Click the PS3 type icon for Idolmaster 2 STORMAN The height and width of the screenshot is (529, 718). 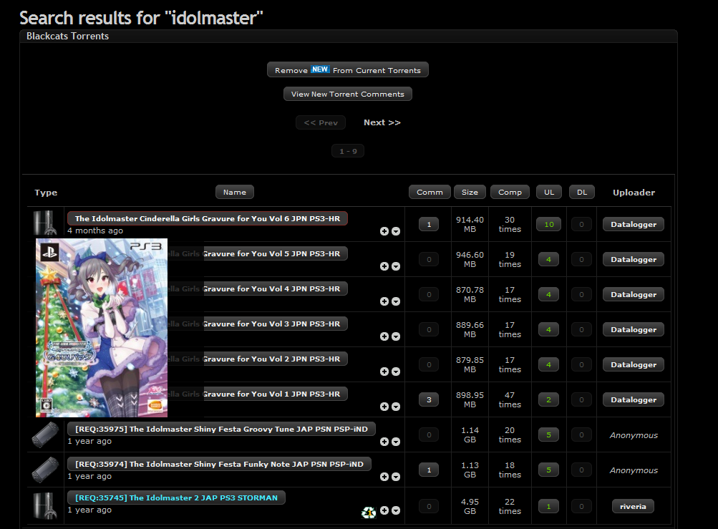point(45,505)
